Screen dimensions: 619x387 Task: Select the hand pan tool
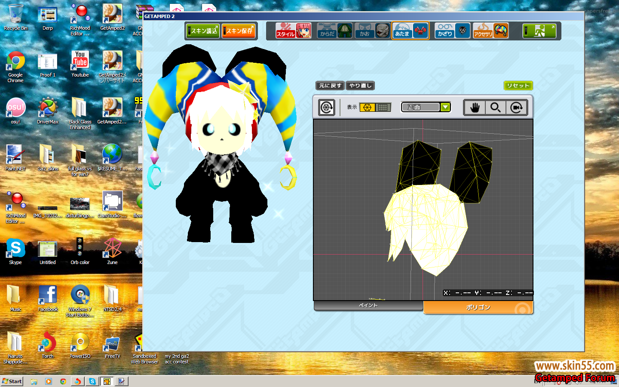coord(475,107)
